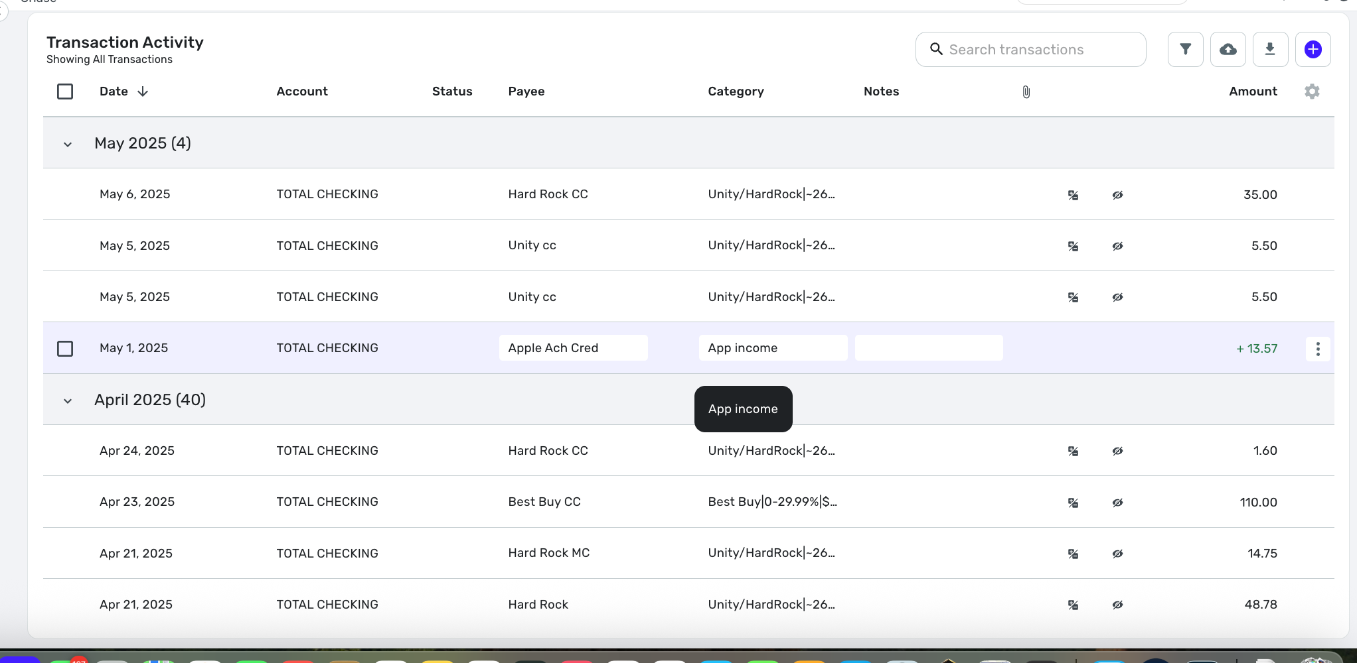Image resolution: width=1357 pixels, height=663 pixels.
Task: Click the 48.78 amount
Action: pyautogui.click(x=1261, y=605)
